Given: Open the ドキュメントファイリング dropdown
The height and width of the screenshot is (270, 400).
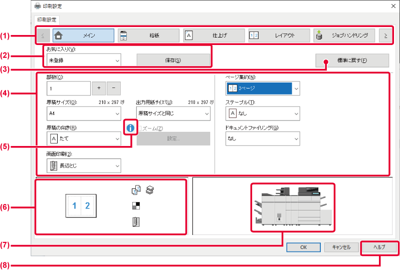Looking at the screenshot, I should pyautogui.click(x=263, y=138).
